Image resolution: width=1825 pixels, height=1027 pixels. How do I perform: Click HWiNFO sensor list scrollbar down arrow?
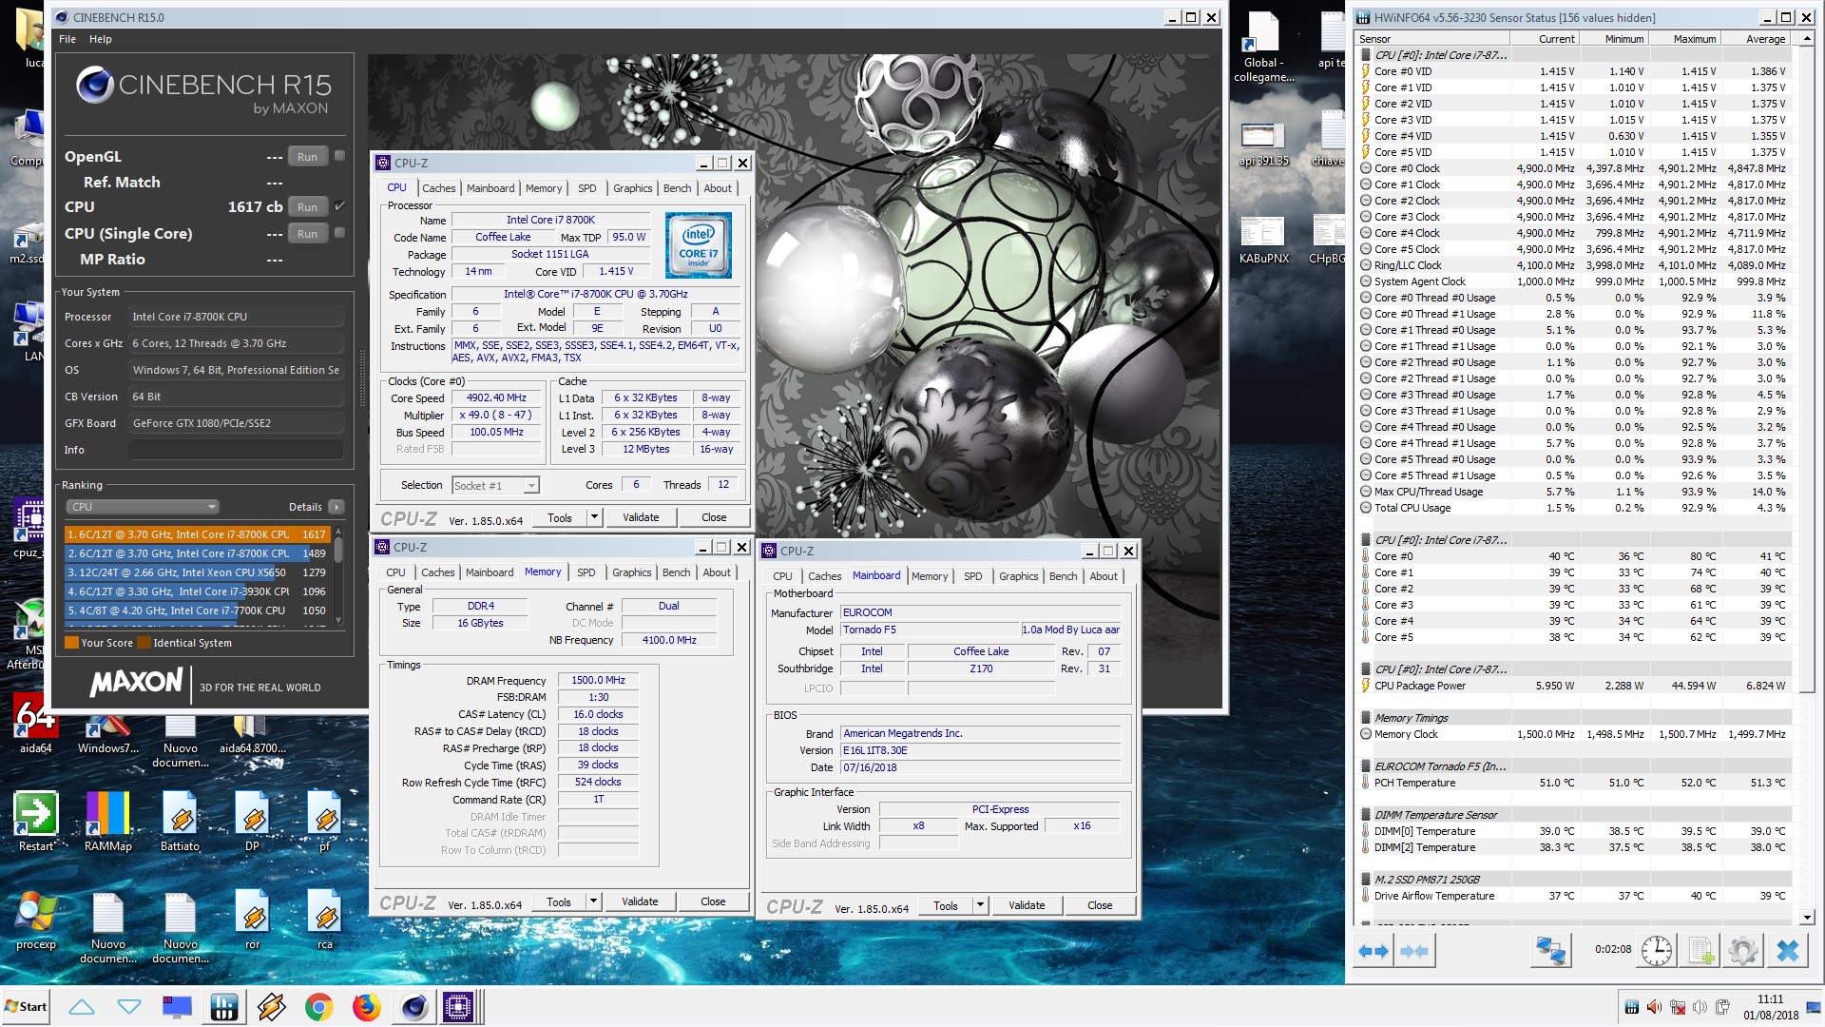pyautogui.click(x=1807, y=918)
